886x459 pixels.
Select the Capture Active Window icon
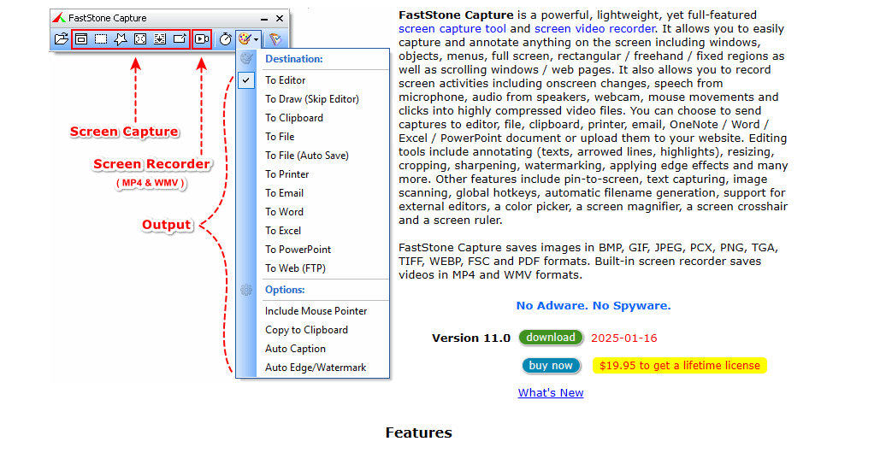[81, 39]
